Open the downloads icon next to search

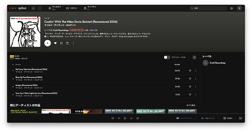pyautogui.click(x=232, y=8)
